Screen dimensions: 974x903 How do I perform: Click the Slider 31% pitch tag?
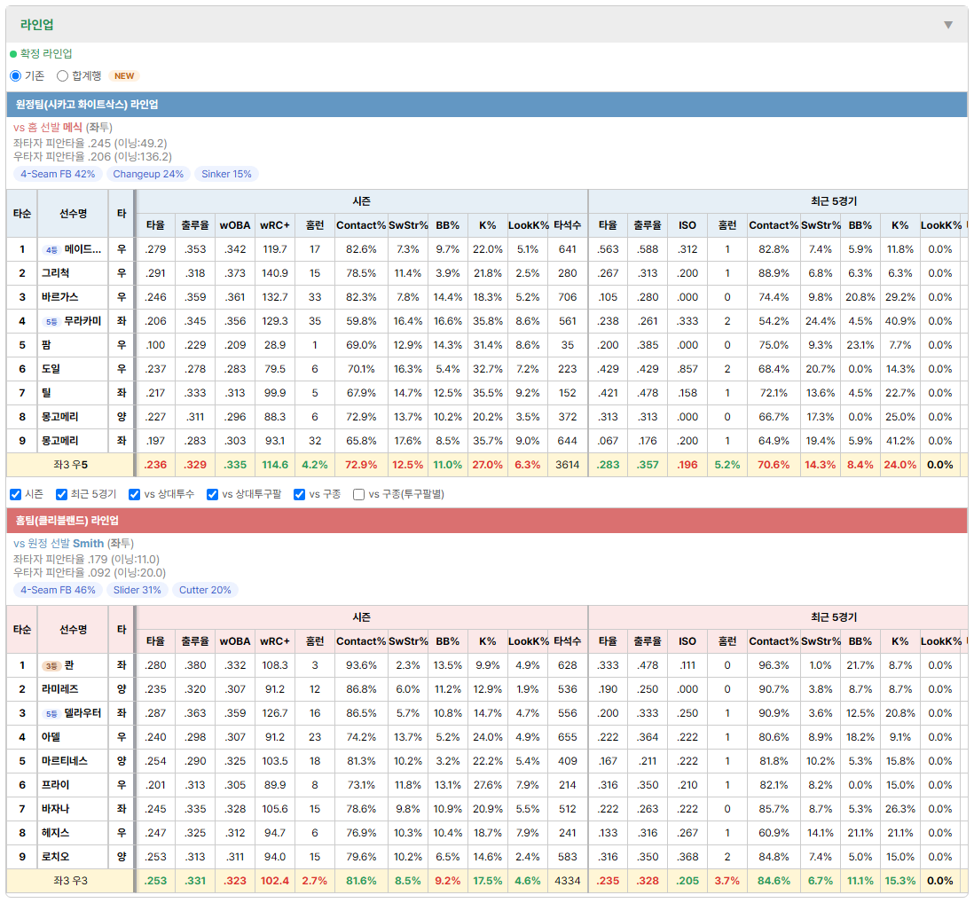click(137, 590)
